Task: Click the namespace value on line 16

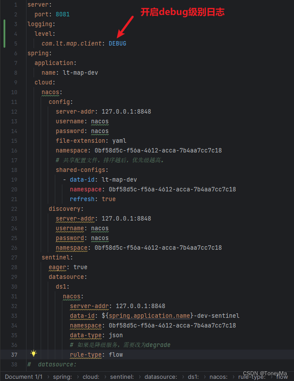Action: click(158, 150)
